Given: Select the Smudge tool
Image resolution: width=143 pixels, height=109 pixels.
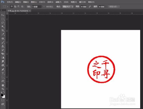Looking at the screenshot, I should 3,62.
